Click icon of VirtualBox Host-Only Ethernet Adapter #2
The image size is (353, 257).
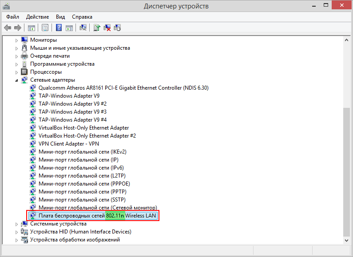pos(33,136)
